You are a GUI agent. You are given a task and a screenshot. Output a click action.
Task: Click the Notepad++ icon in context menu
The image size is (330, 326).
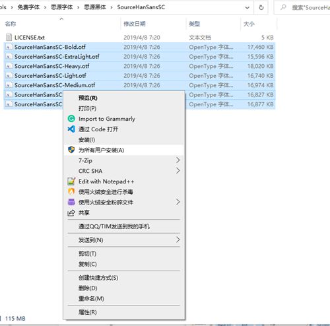click(71, 181)
